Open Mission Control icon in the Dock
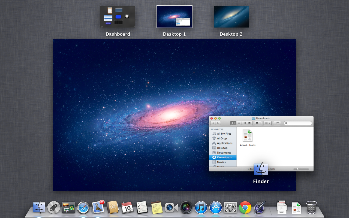 (68, 208)
